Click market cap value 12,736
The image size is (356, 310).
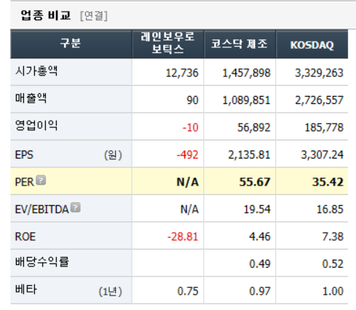click(182, 73)
